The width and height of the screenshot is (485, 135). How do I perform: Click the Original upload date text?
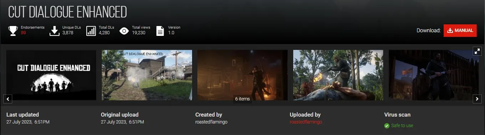point(122,122)
